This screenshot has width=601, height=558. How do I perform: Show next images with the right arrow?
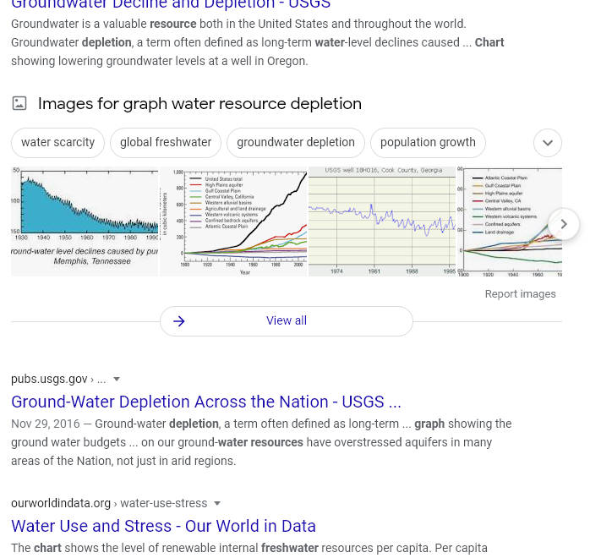[x=564, y=224]
